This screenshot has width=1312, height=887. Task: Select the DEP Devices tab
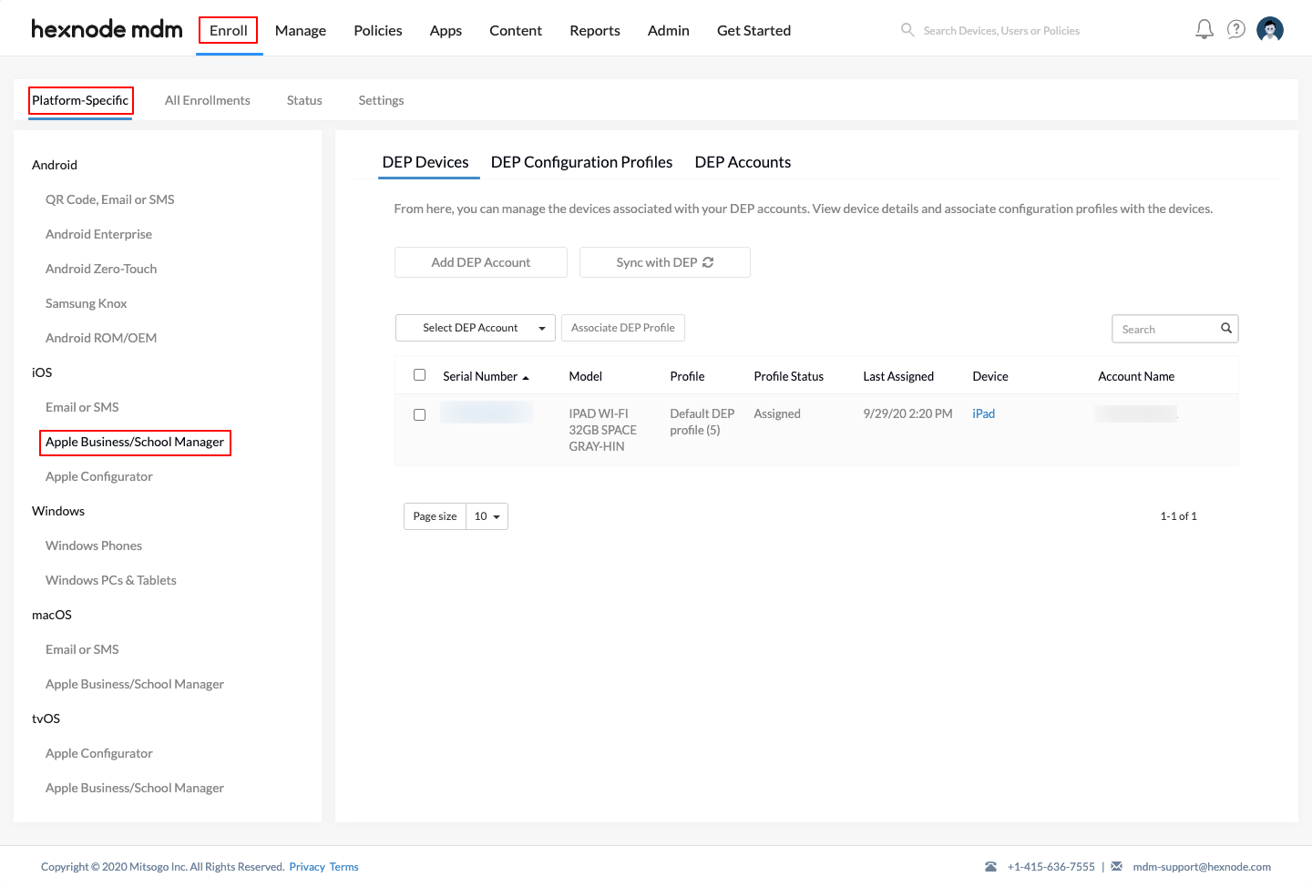click(425, 162)
